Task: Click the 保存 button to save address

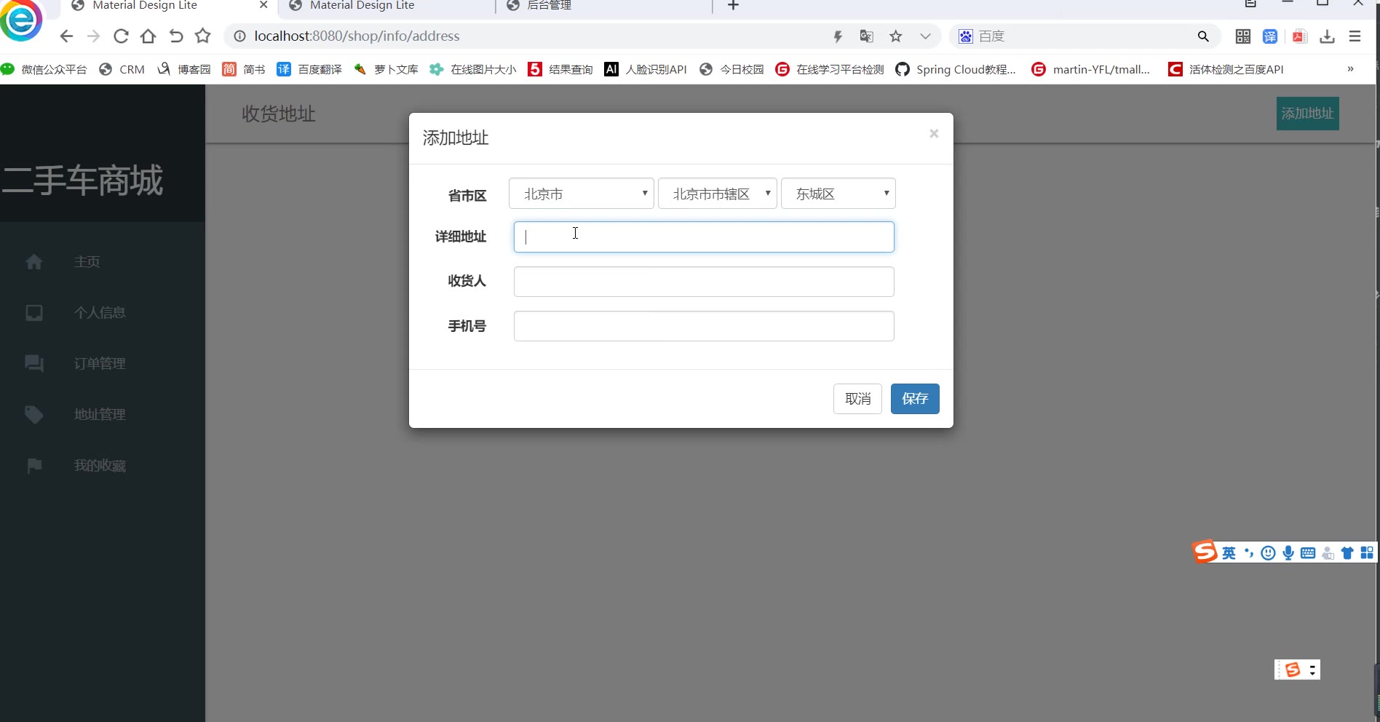Action: 915,399
